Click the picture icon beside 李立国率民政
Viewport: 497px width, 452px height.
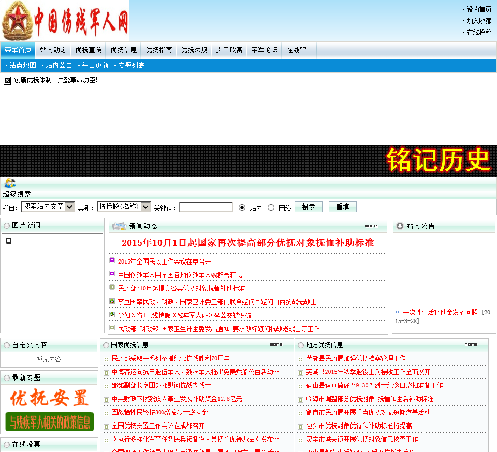click(112, 301)
